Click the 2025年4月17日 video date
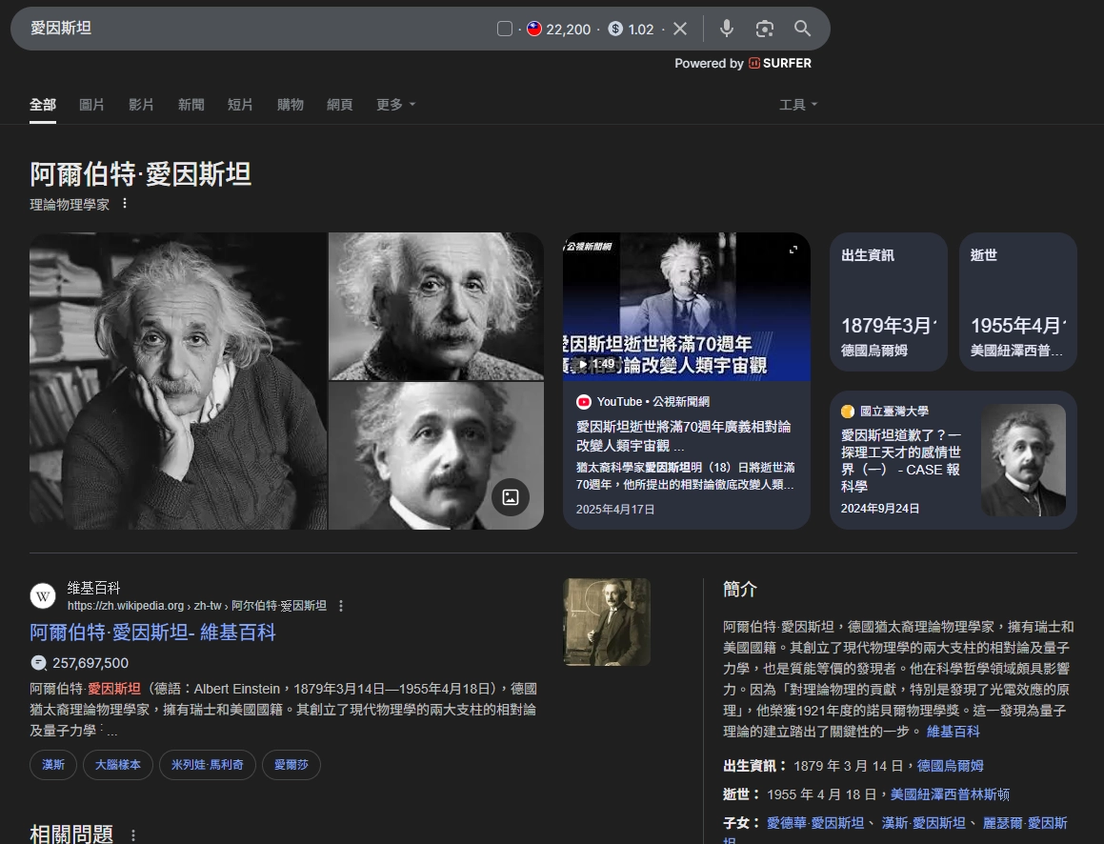 coord(615,509)
